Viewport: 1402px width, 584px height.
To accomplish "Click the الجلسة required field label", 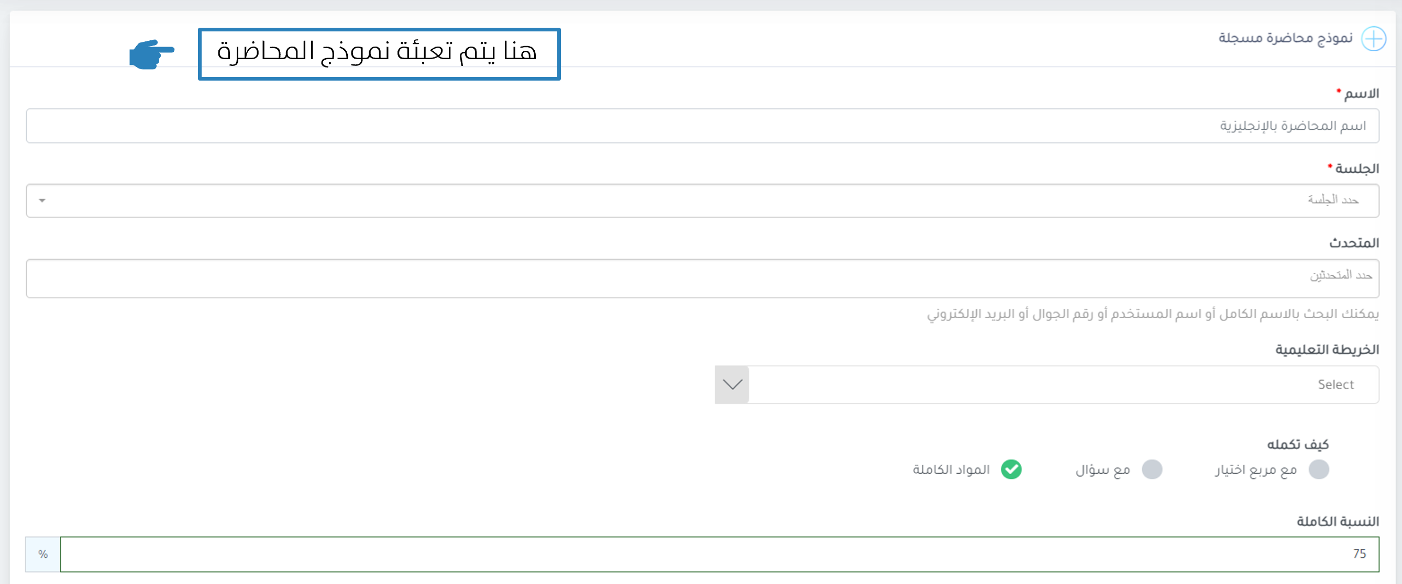I will (x=1353, y=169).
